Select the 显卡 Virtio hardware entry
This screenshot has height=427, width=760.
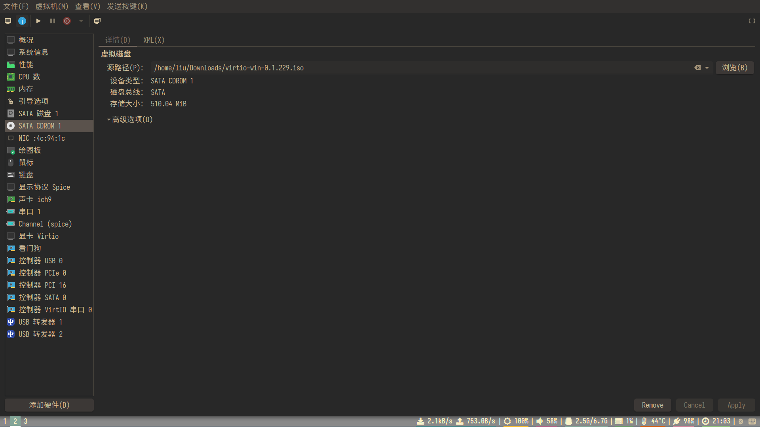click(x=38, y=236)
